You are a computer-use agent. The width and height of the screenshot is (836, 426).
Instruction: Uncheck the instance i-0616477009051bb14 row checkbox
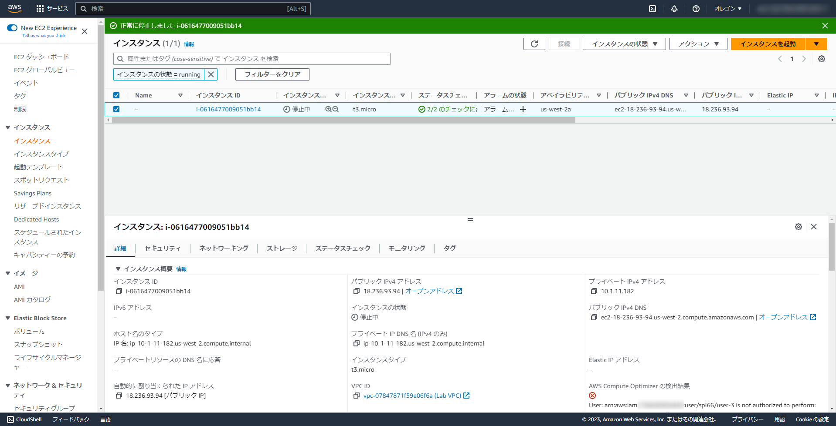[116, 109]
